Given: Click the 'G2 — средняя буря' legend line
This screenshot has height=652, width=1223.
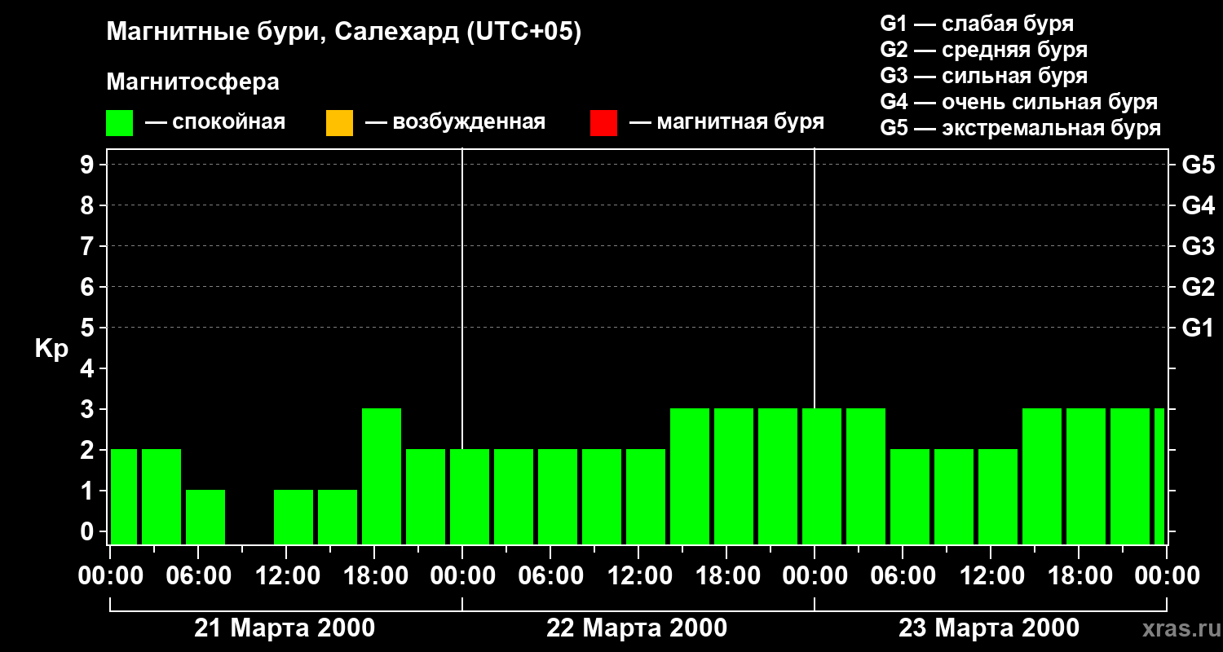Looking at the screenshot, I should point(983,50).
